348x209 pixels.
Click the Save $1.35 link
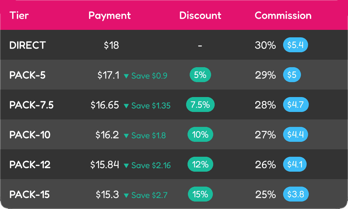[151, 106]
